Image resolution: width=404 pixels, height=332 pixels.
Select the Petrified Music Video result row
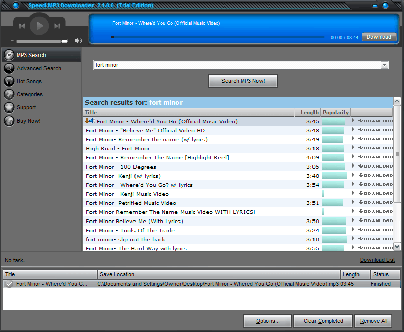(238, 203)
